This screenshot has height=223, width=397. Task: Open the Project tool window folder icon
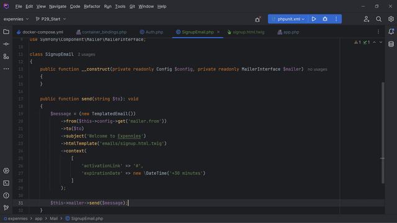6,32
